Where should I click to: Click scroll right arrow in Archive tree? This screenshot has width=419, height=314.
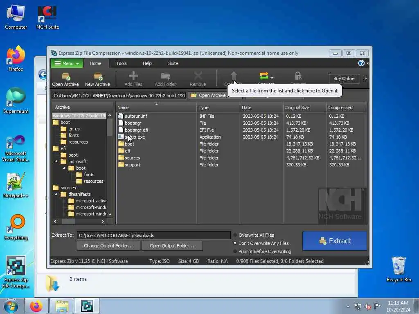(103, 221)
